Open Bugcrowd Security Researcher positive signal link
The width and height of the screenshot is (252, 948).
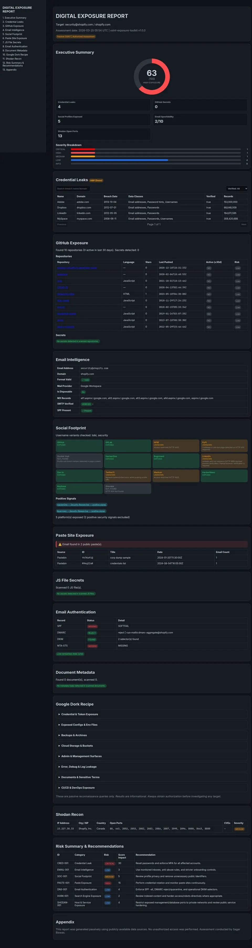coord(81,511)
